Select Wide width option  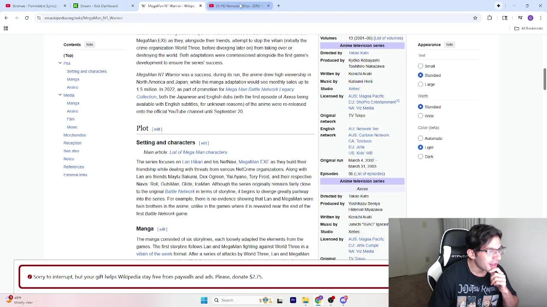click(x=421, y=116)
